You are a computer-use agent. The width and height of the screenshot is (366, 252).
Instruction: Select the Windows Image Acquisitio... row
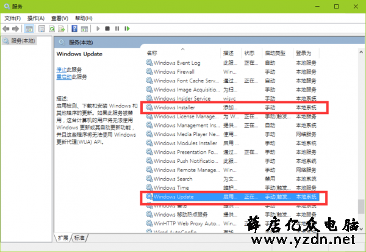point(231,90)
